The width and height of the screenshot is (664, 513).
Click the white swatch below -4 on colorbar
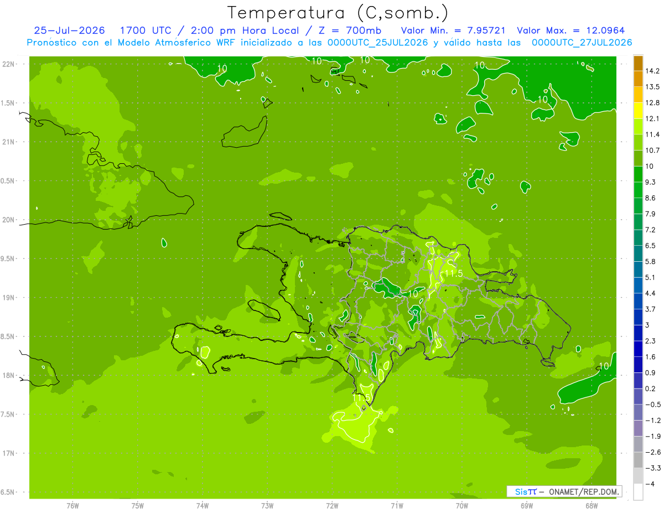638,492
